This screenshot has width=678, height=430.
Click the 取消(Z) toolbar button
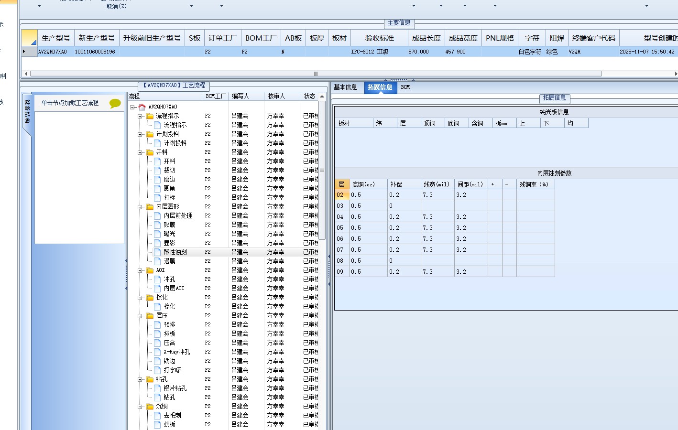(117, 6)
